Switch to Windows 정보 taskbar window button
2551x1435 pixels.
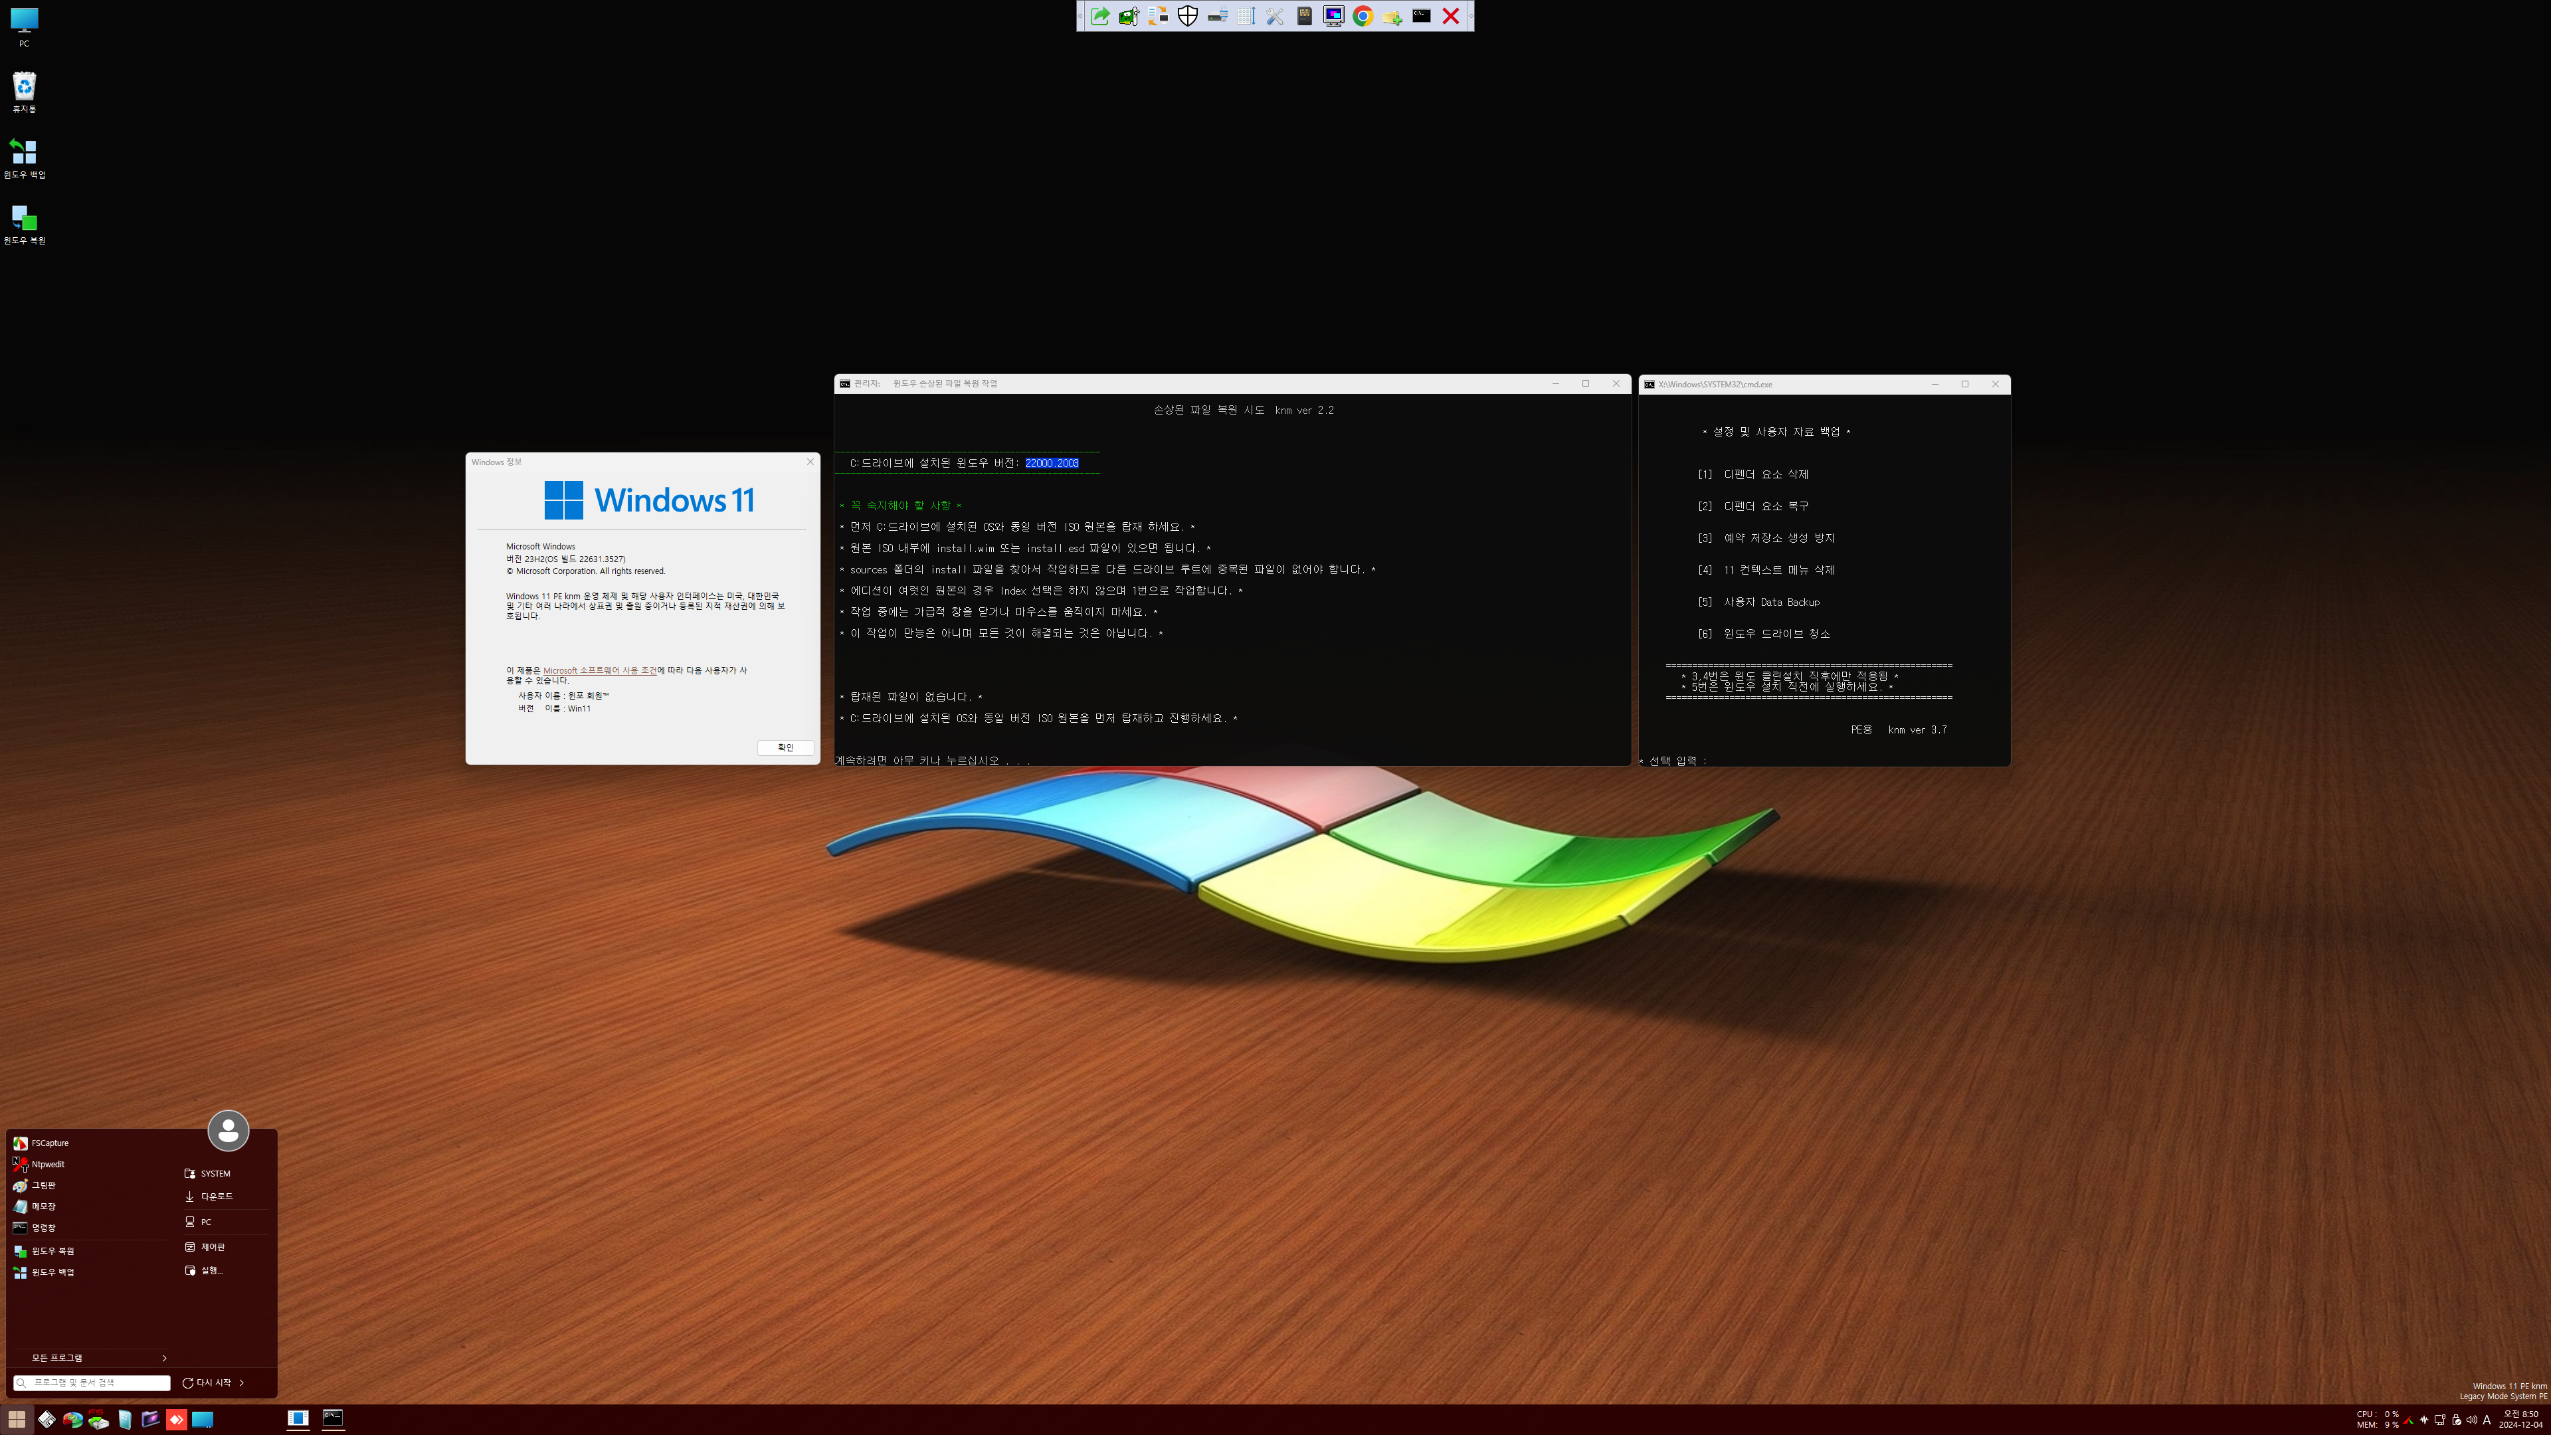tap(298, 1419)
